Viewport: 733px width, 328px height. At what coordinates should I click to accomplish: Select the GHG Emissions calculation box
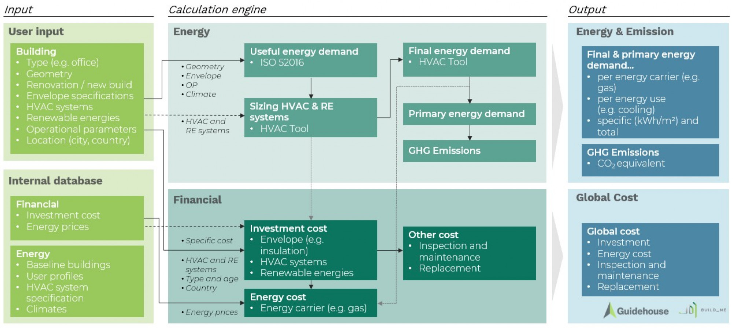pos(469,151)
